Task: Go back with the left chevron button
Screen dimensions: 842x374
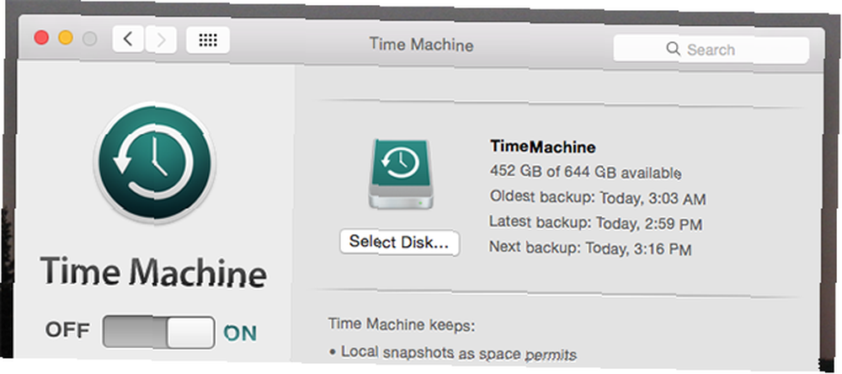Action: point(128,39)
